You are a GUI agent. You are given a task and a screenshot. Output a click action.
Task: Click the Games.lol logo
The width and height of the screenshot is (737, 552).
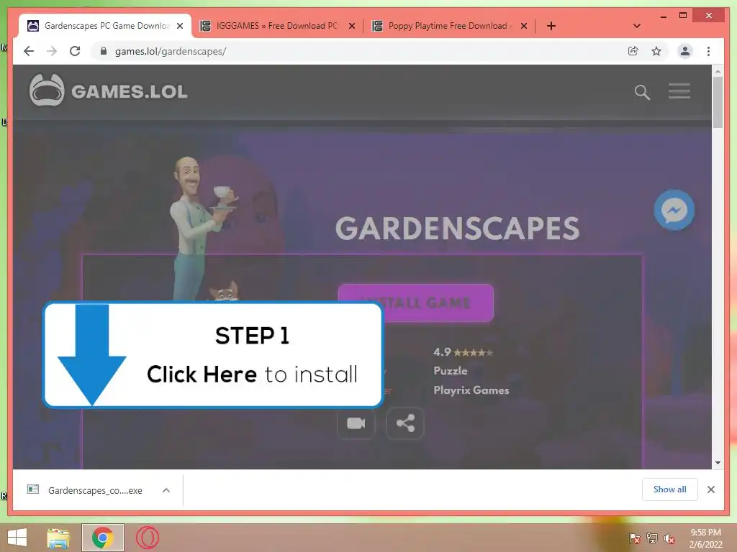(108, 90)
